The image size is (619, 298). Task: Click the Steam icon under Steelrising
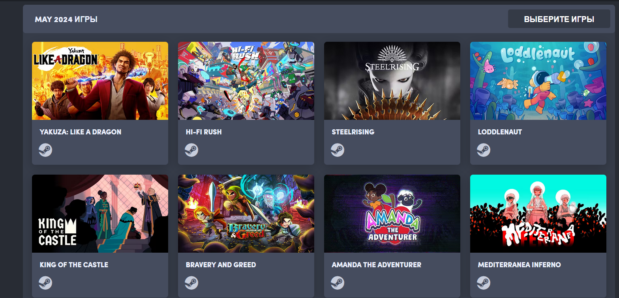338,150
